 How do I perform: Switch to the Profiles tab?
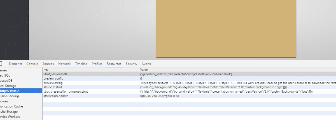(97, 64)
